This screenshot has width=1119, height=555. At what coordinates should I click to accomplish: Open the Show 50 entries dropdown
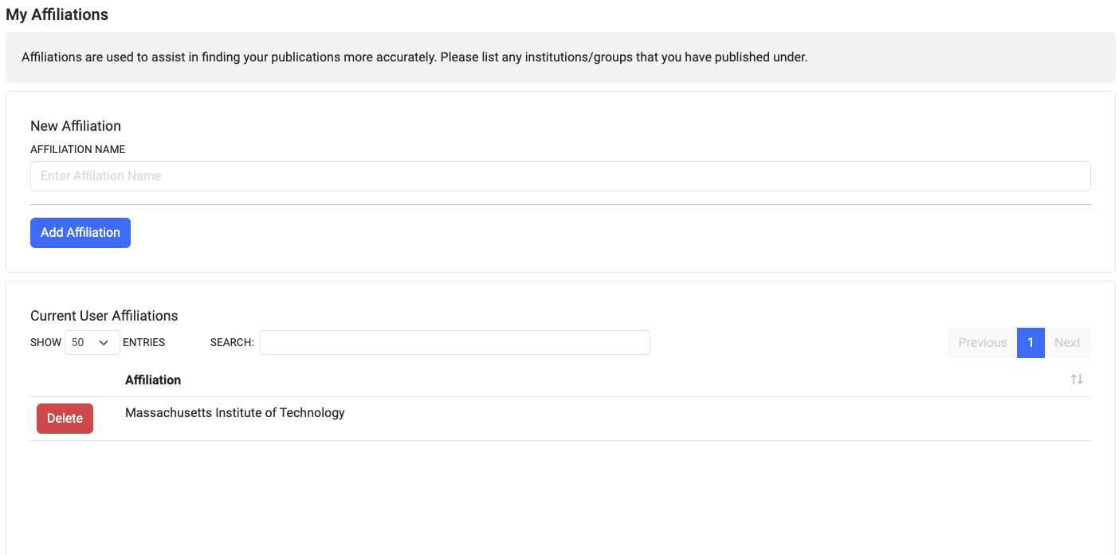(92, 343)
